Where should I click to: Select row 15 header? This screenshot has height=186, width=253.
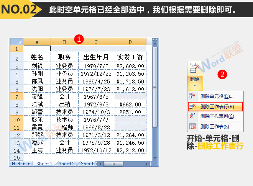(16, 157)
